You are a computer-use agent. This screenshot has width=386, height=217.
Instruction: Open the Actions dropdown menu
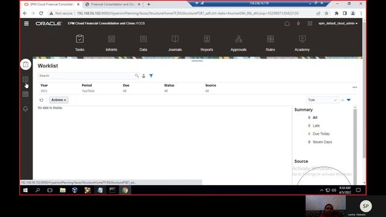[59, 100]
